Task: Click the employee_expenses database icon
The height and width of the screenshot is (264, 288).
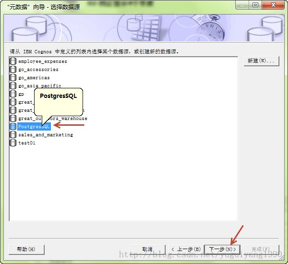Action: (x=13, y=61)
